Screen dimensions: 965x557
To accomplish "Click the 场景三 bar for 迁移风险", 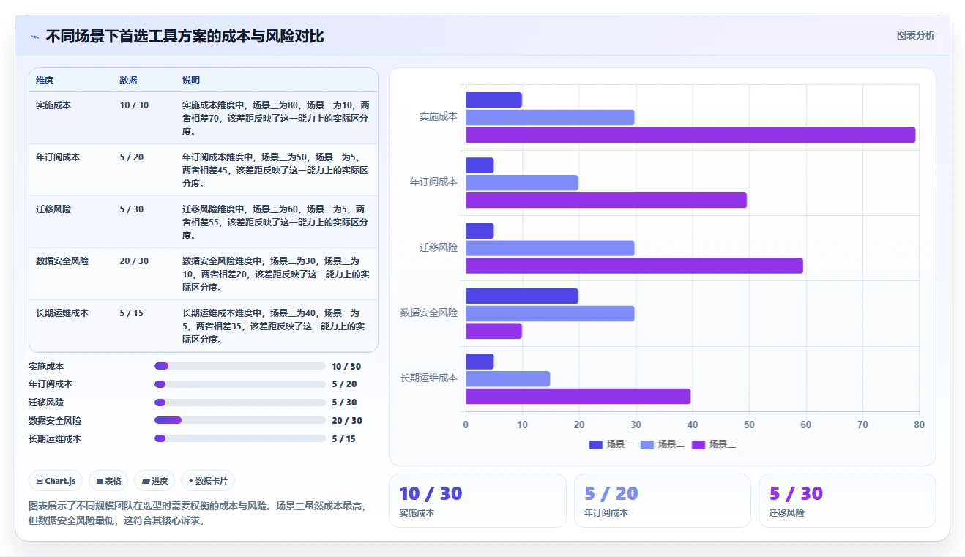I will pos(634,266).
